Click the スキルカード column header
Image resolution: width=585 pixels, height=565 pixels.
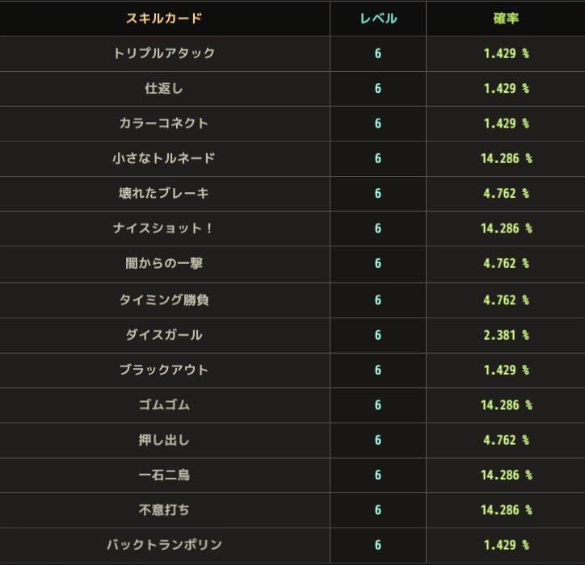[x=164, y=18]
